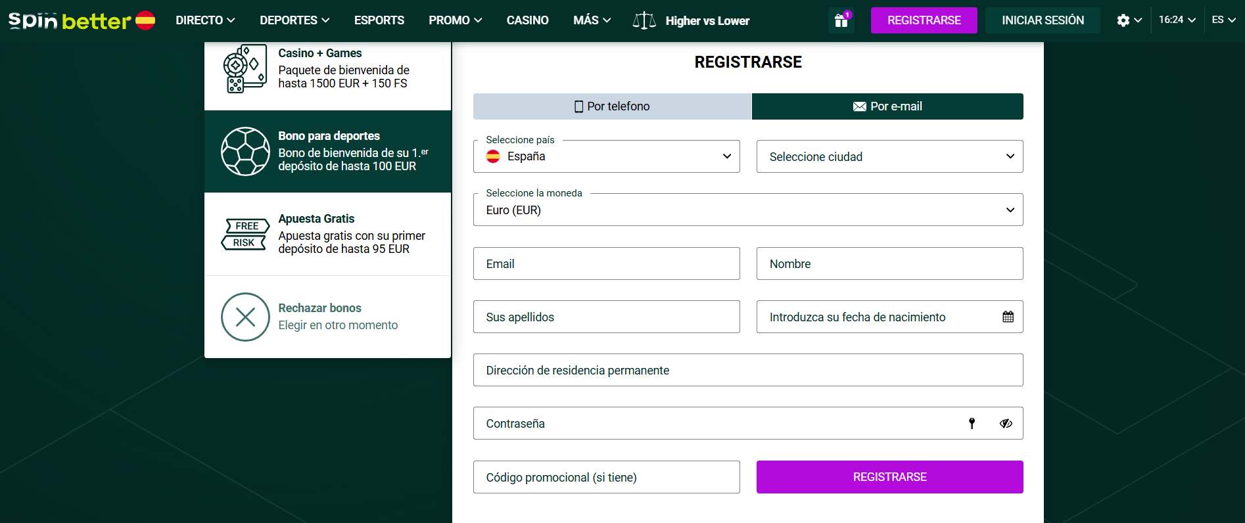The width and height of the screenshot is (1245, 523).
Task: Open the DEPORTES menu
Action: 294,20
